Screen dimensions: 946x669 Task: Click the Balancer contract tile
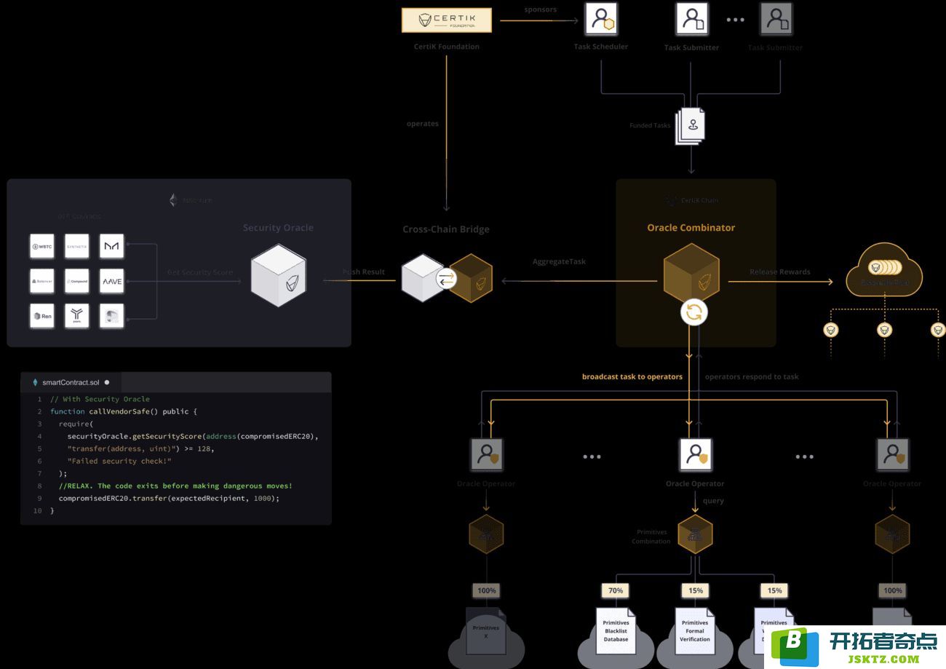tap(42, 281)
